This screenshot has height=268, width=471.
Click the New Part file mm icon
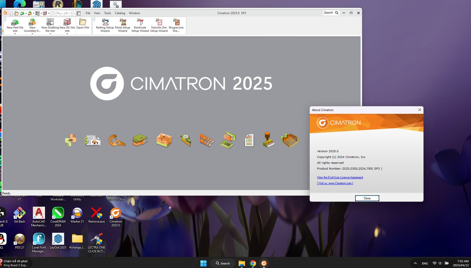(15, 22)
